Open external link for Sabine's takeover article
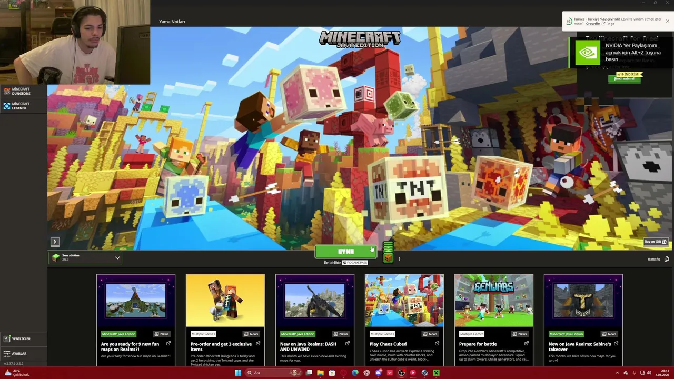 tap(616, 344)
